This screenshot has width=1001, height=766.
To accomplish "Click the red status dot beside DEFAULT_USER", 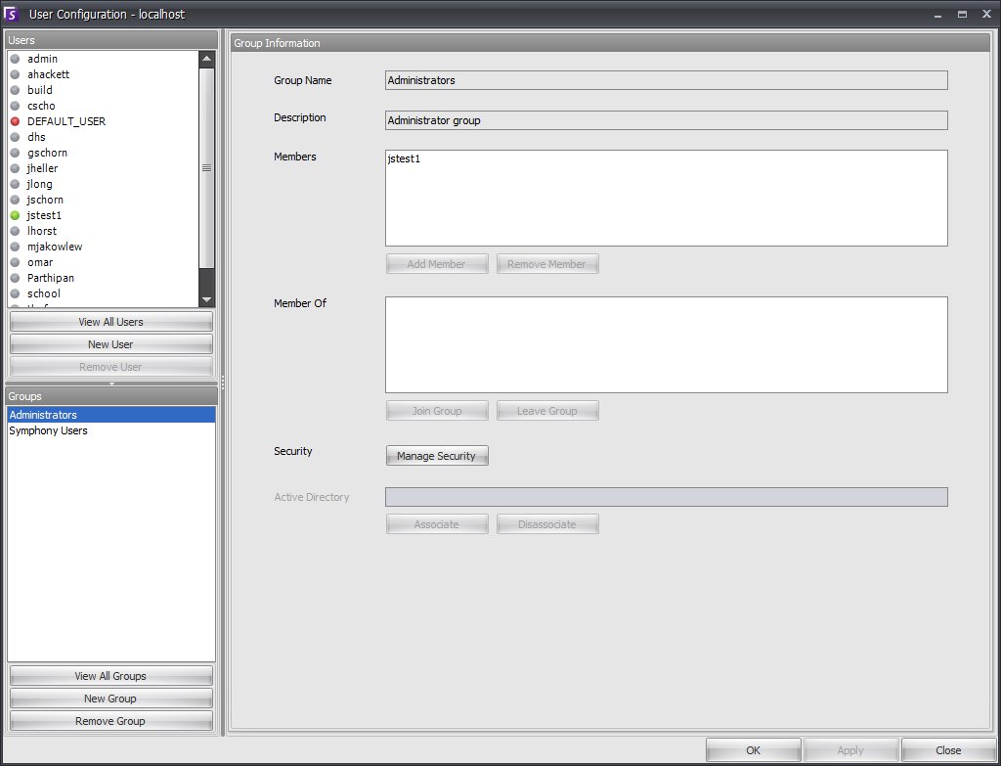I will click(x=16, y=121).
